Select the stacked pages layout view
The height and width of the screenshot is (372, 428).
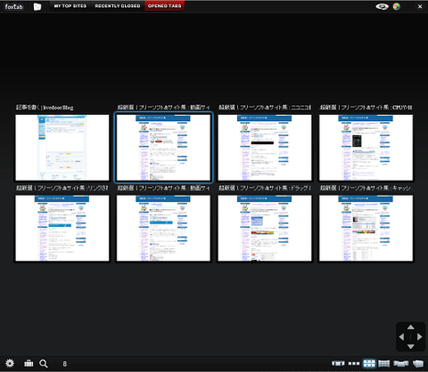418,363
